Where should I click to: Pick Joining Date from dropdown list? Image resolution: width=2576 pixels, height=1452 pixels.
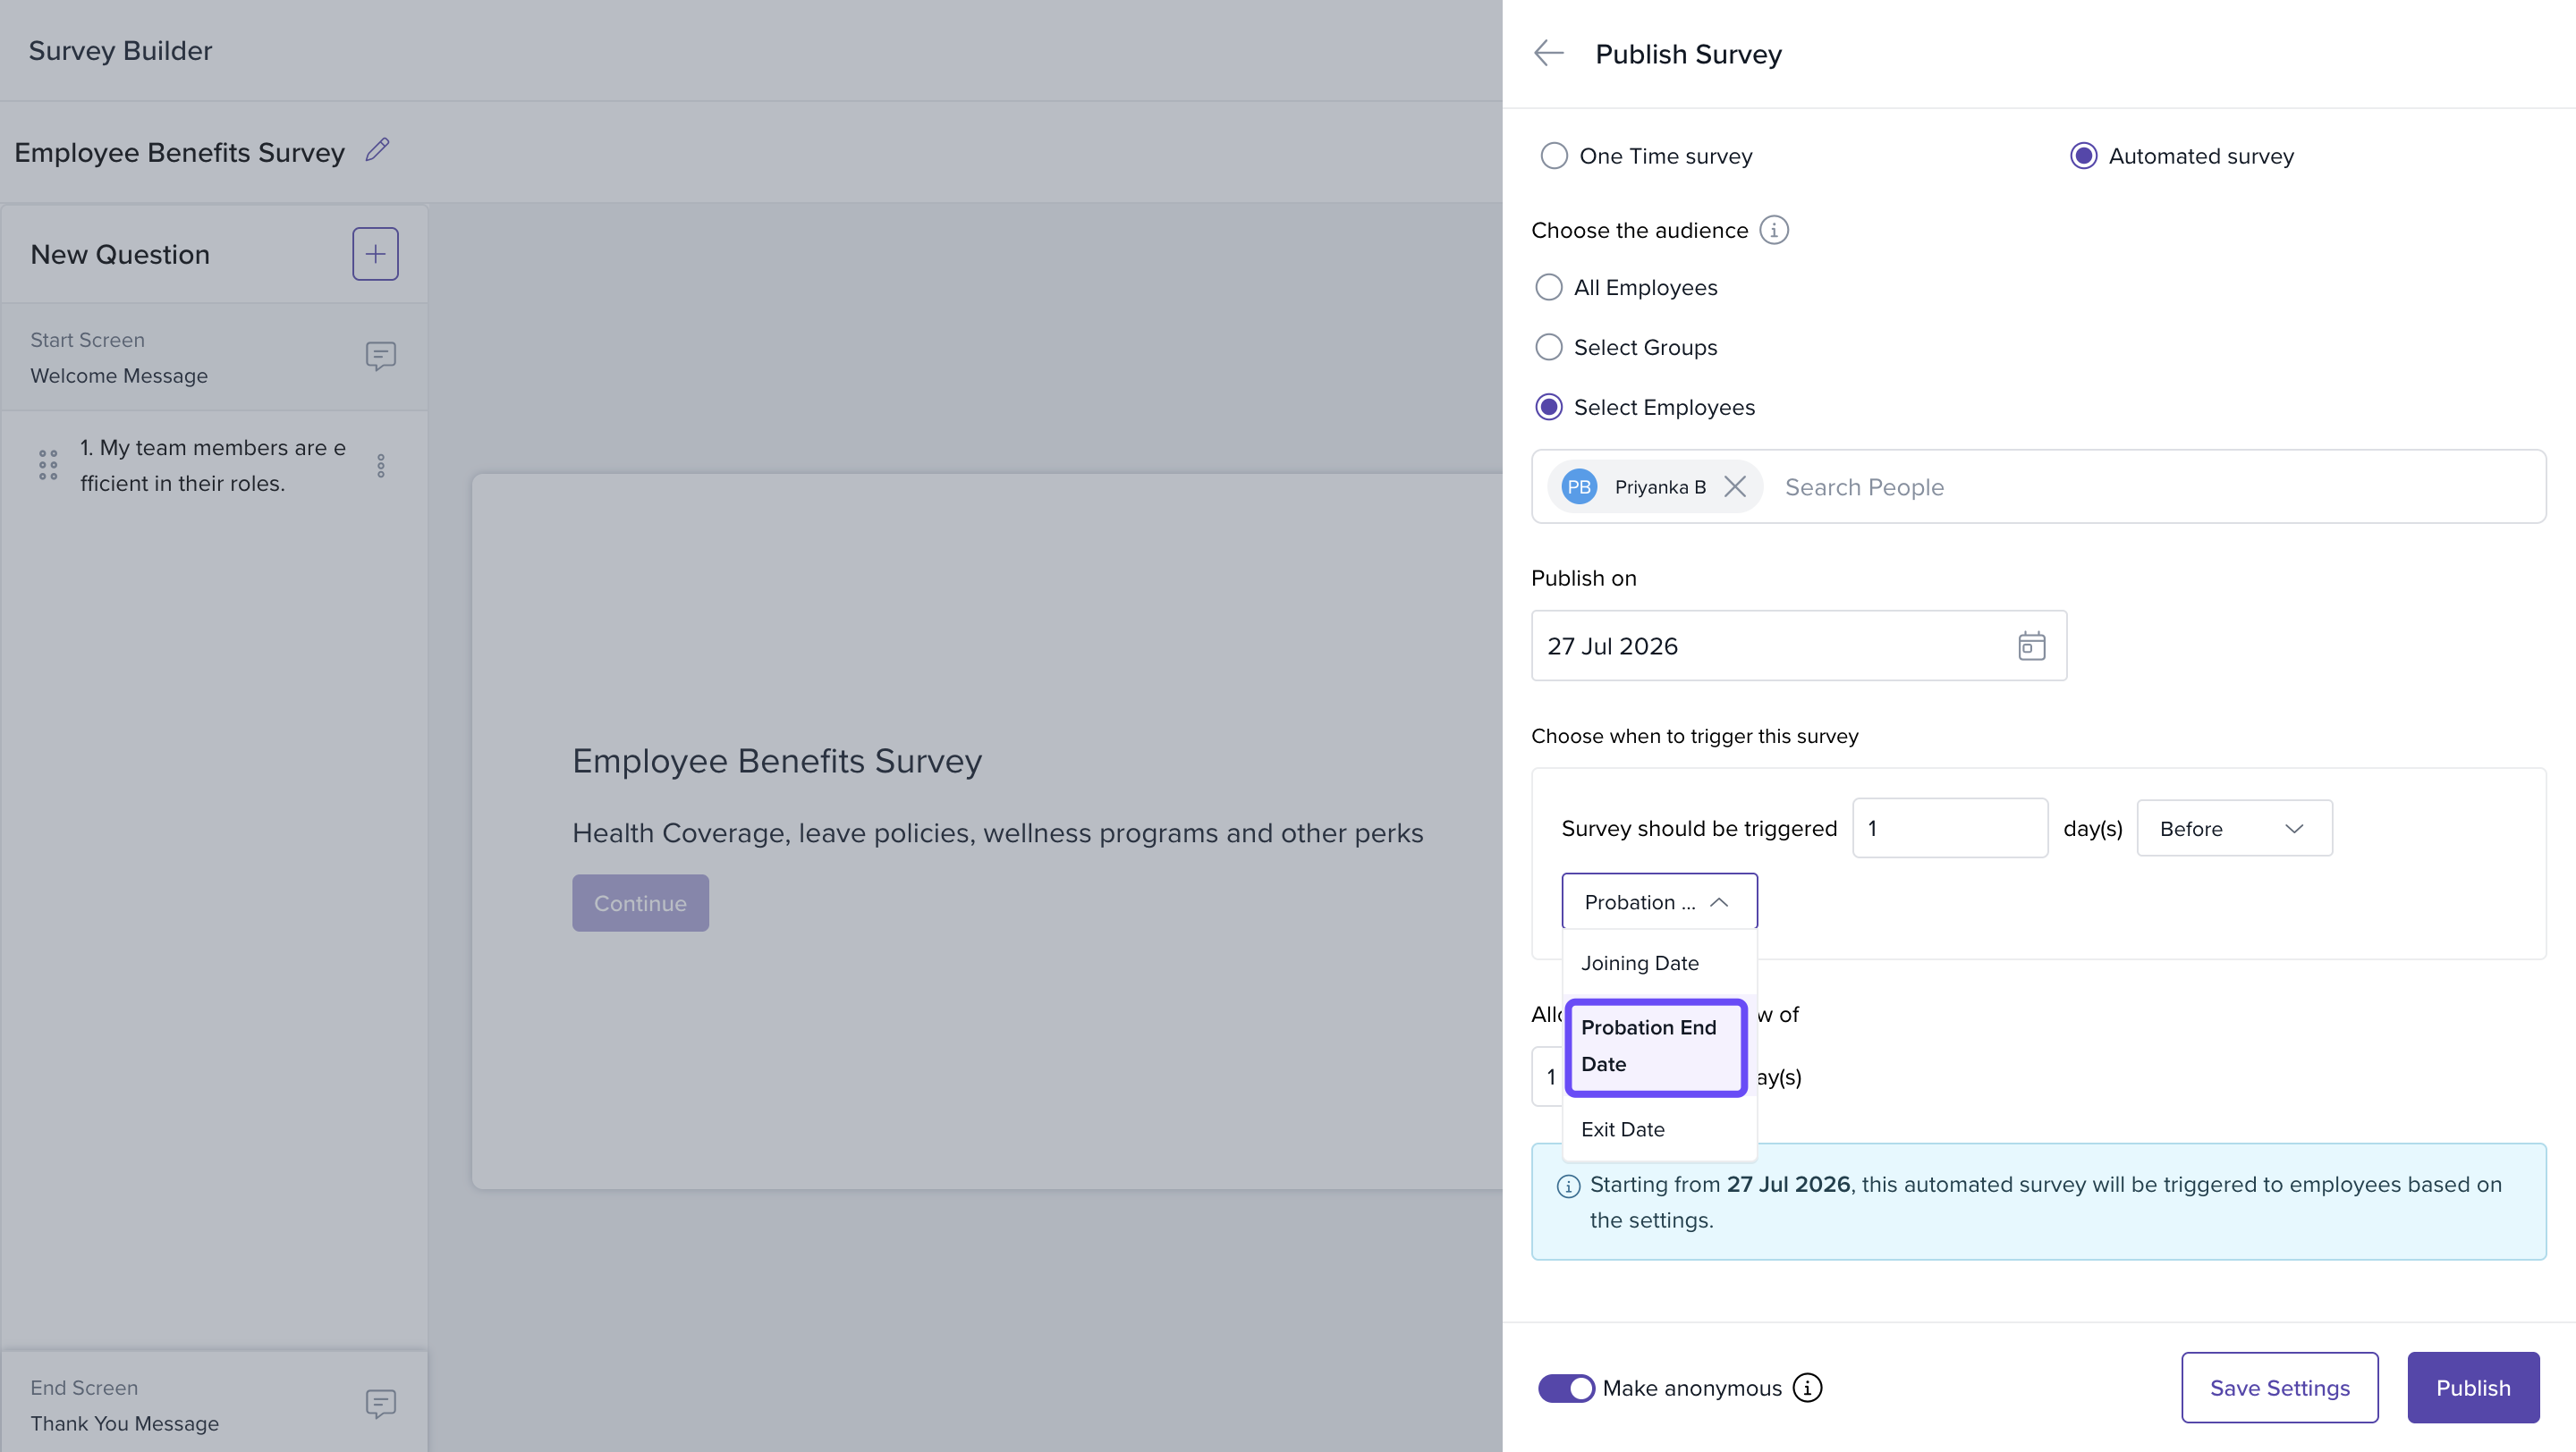(x=1659, y=963)
